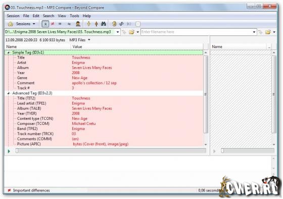The image size is (283, 199).
Task: Select the ID3v1 Genre row
Action: point(104,78)
